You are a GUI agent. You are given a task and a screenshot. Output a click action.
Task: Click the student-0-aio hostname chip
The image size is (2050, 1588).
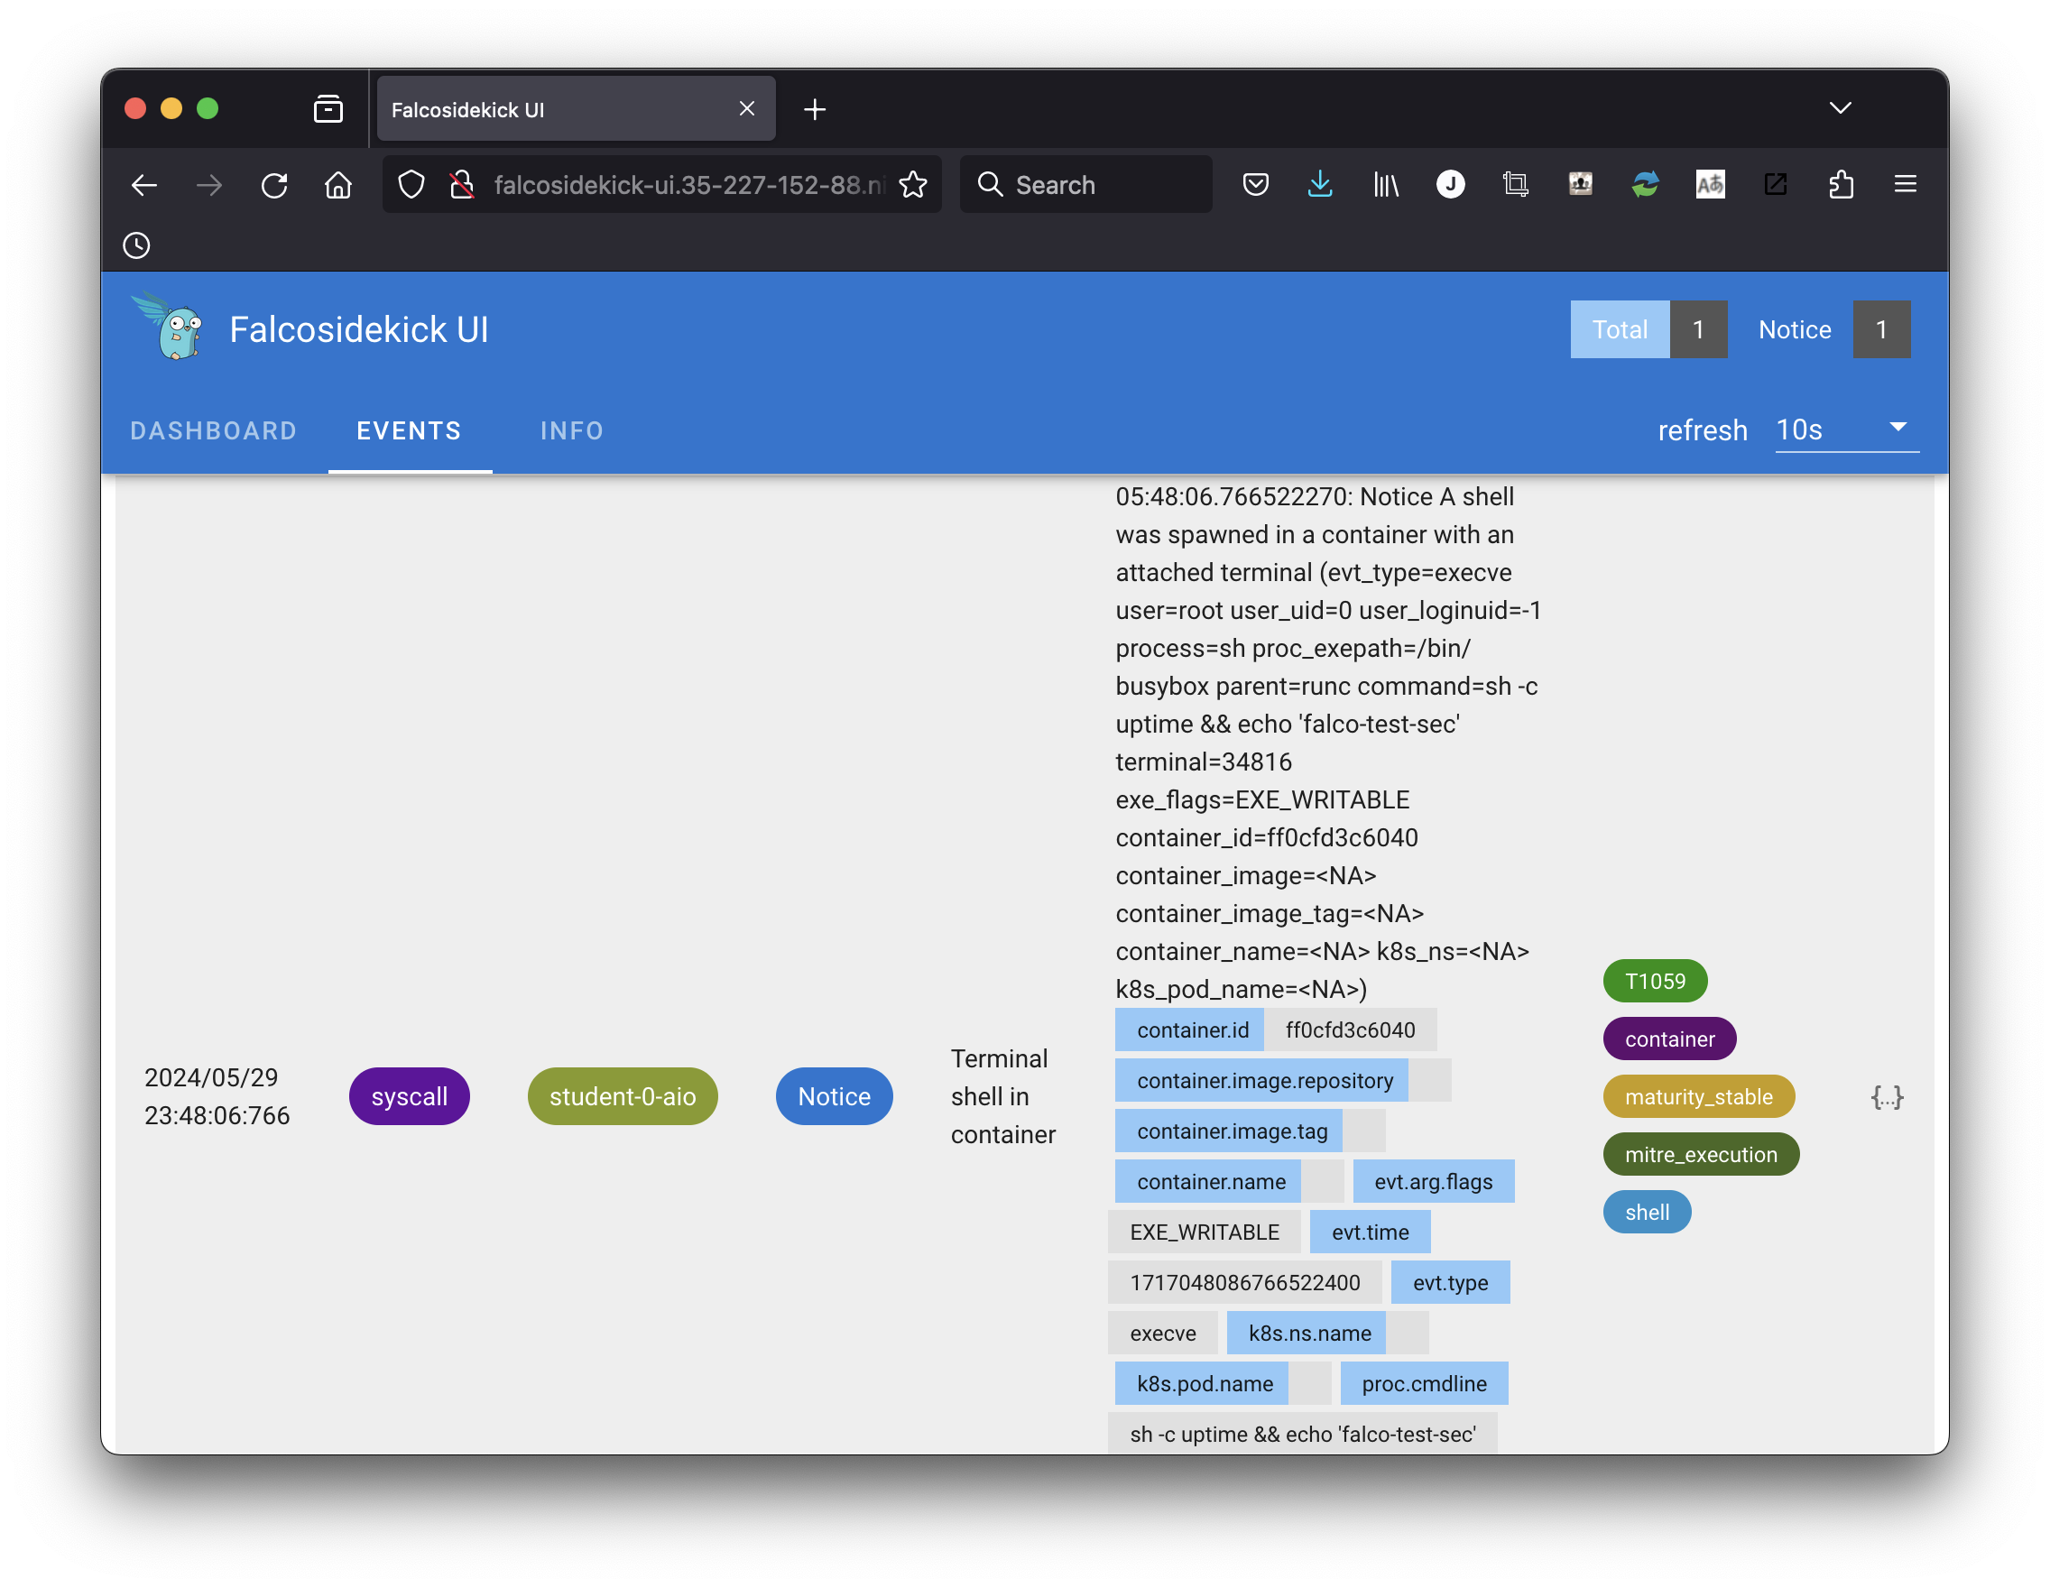623,1096
